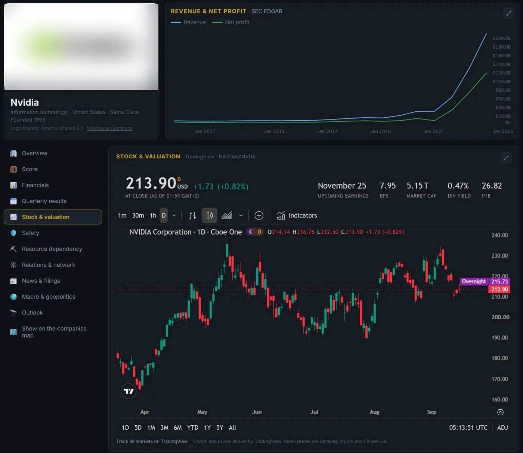Click the Relations & network icon
This screenshot has width=523, height=453.
coord(13,265)
